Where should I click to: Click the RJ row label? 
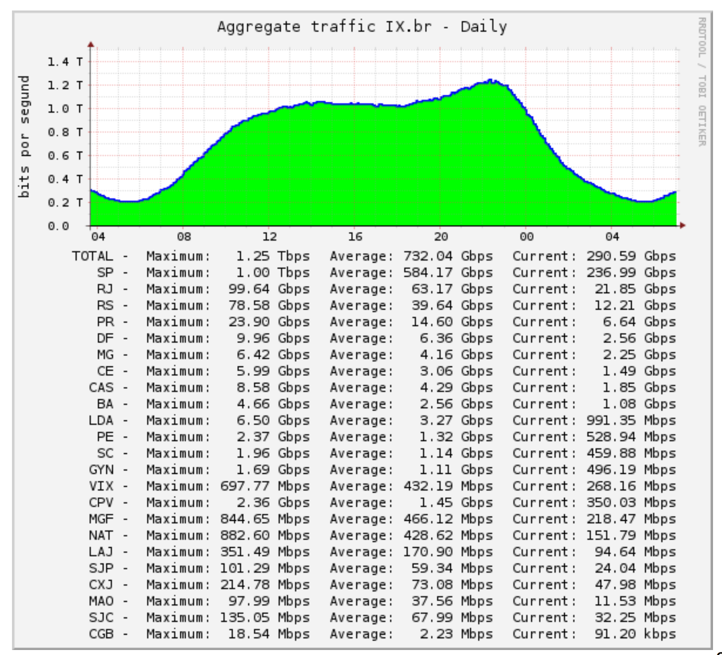105,289
